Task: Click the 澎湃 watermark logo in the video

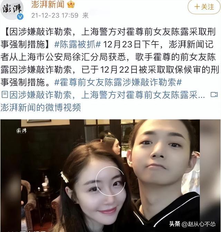Action: 21,131
